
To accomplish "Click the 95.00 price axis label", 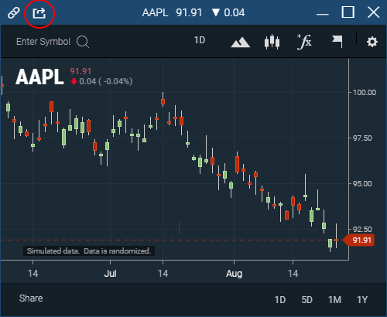I will point(362,184).
